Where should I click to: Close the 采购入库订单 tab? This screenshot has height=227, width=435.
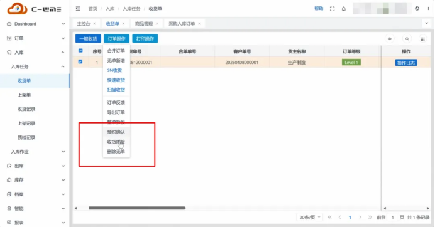(199, 24)
